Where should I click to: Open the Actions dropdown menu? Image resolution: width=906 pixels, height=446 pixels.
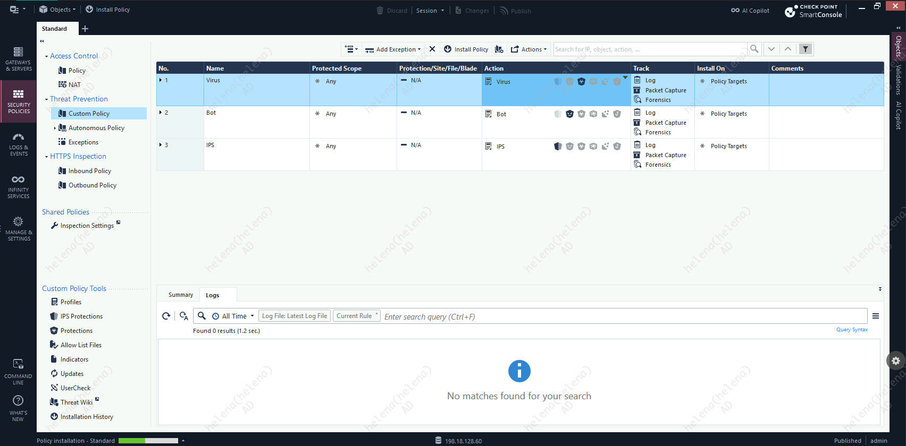coord(528,49)
